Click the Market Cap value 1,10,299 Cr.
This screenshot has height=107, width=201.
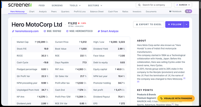point(42,42)
